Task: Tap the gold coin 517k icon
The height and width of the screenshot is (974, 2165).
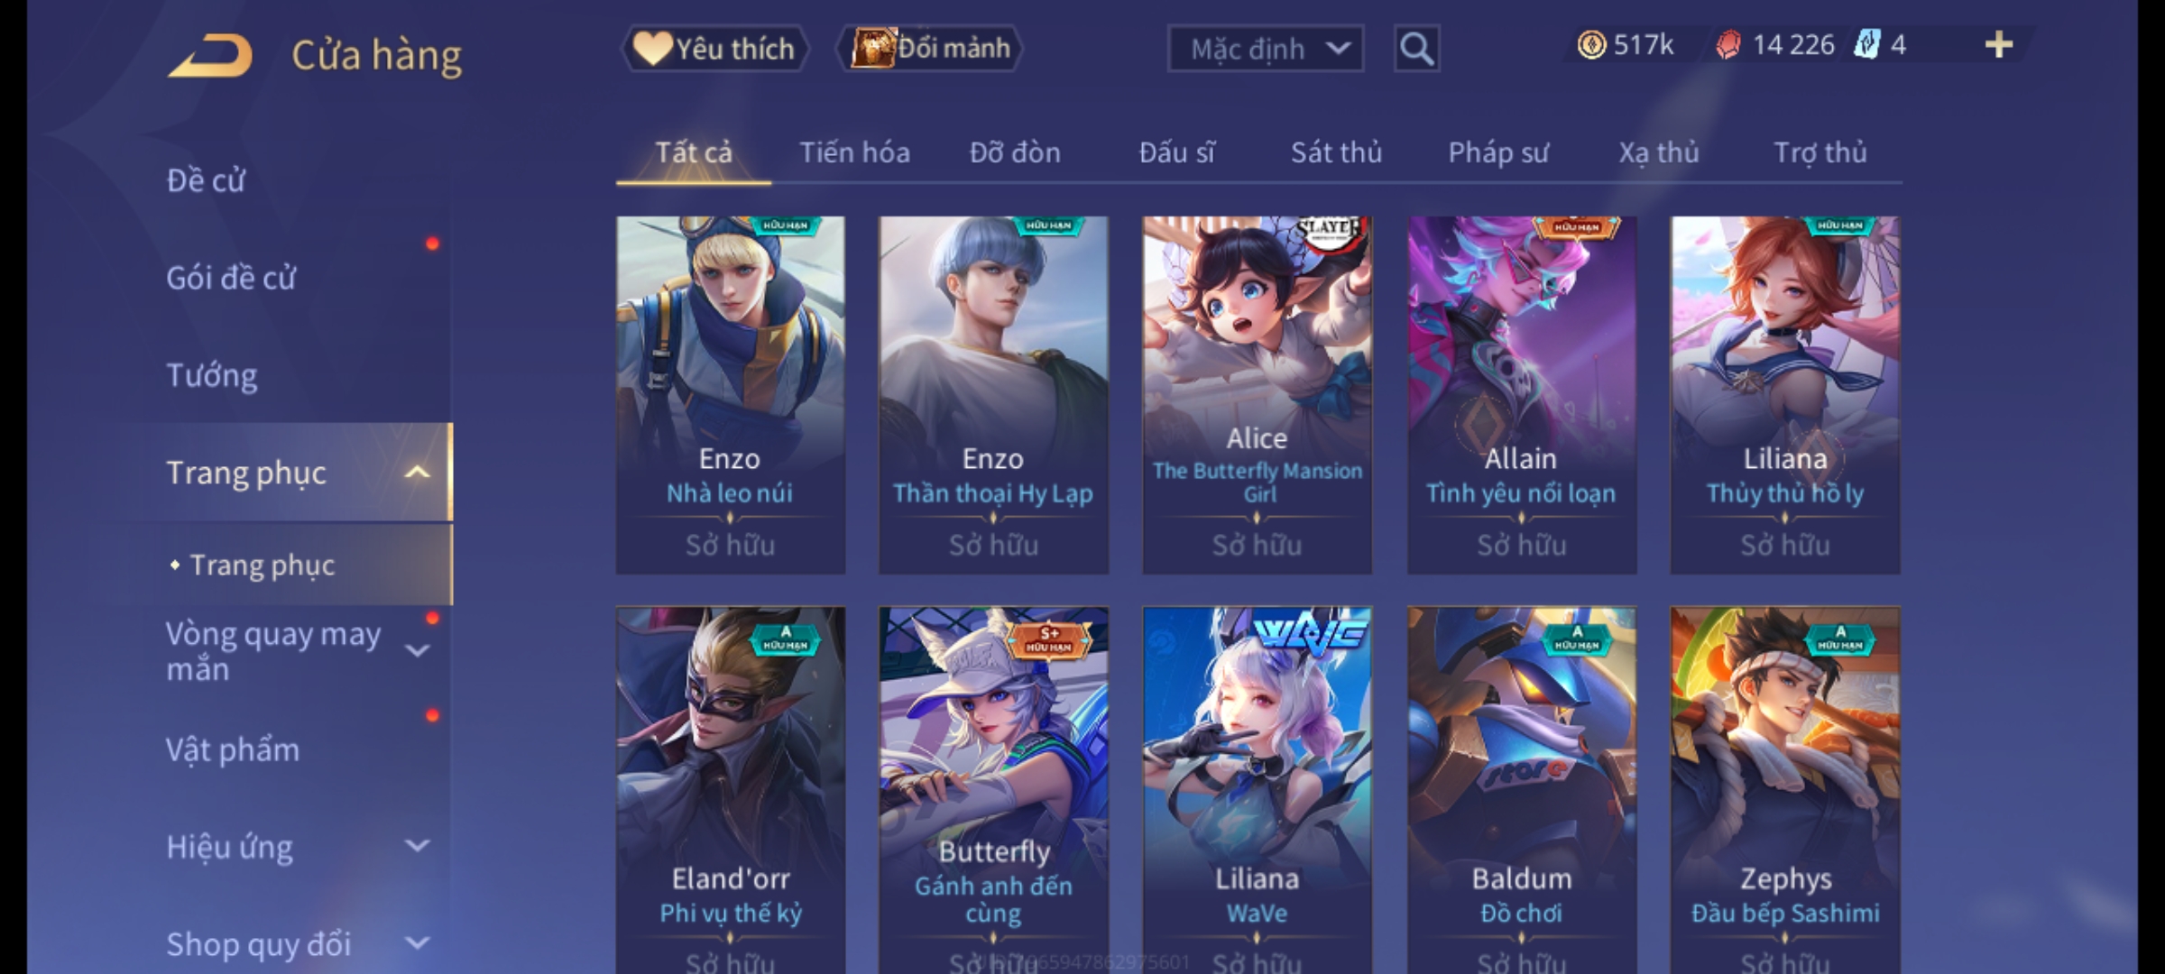Action: [1591, 45]
